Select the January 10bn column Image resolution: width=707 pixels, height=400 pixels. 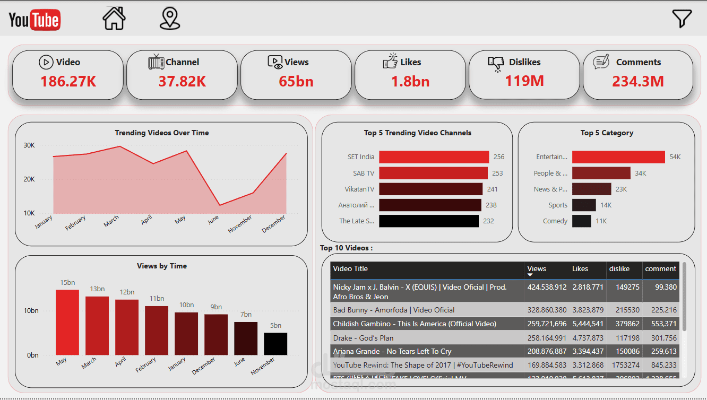click(x=186, y=334)
